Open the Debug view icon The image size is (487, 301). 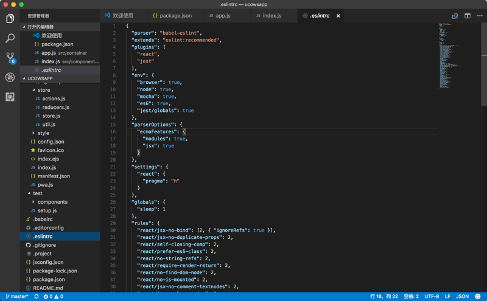tap(10, 77)
